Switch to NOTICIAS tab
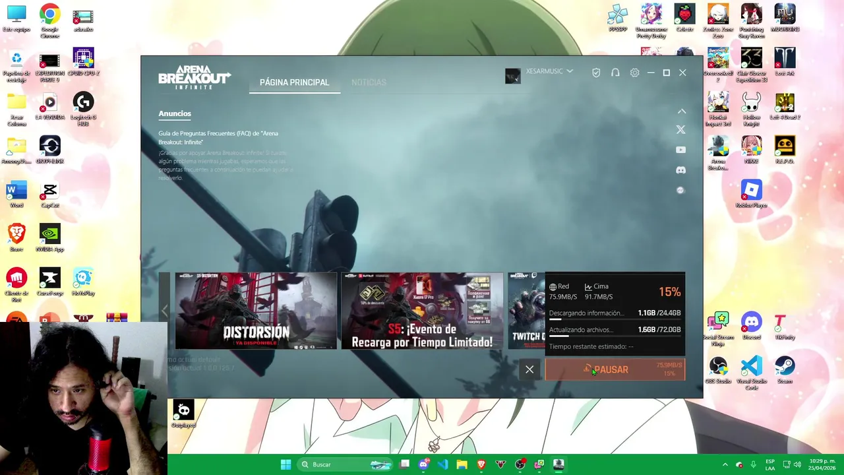Screen dimensions: 844x475 point(369,82)
